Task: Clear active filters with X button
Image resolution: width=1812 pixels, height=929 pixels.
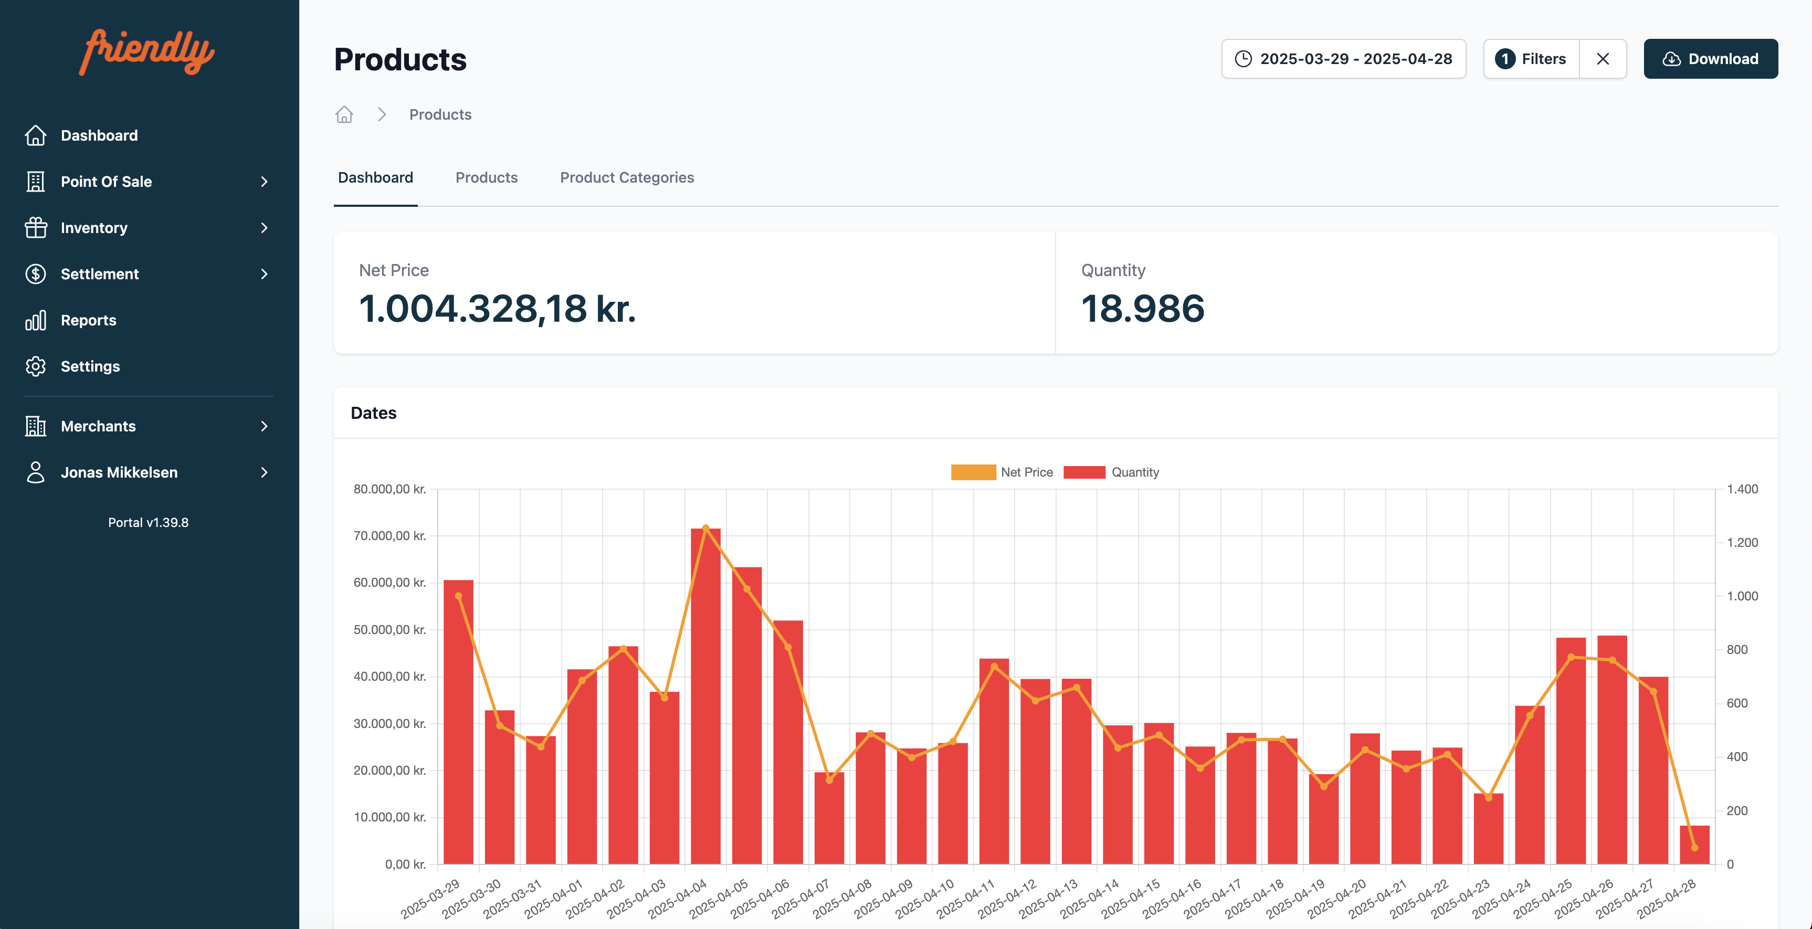Action: 1603,59
